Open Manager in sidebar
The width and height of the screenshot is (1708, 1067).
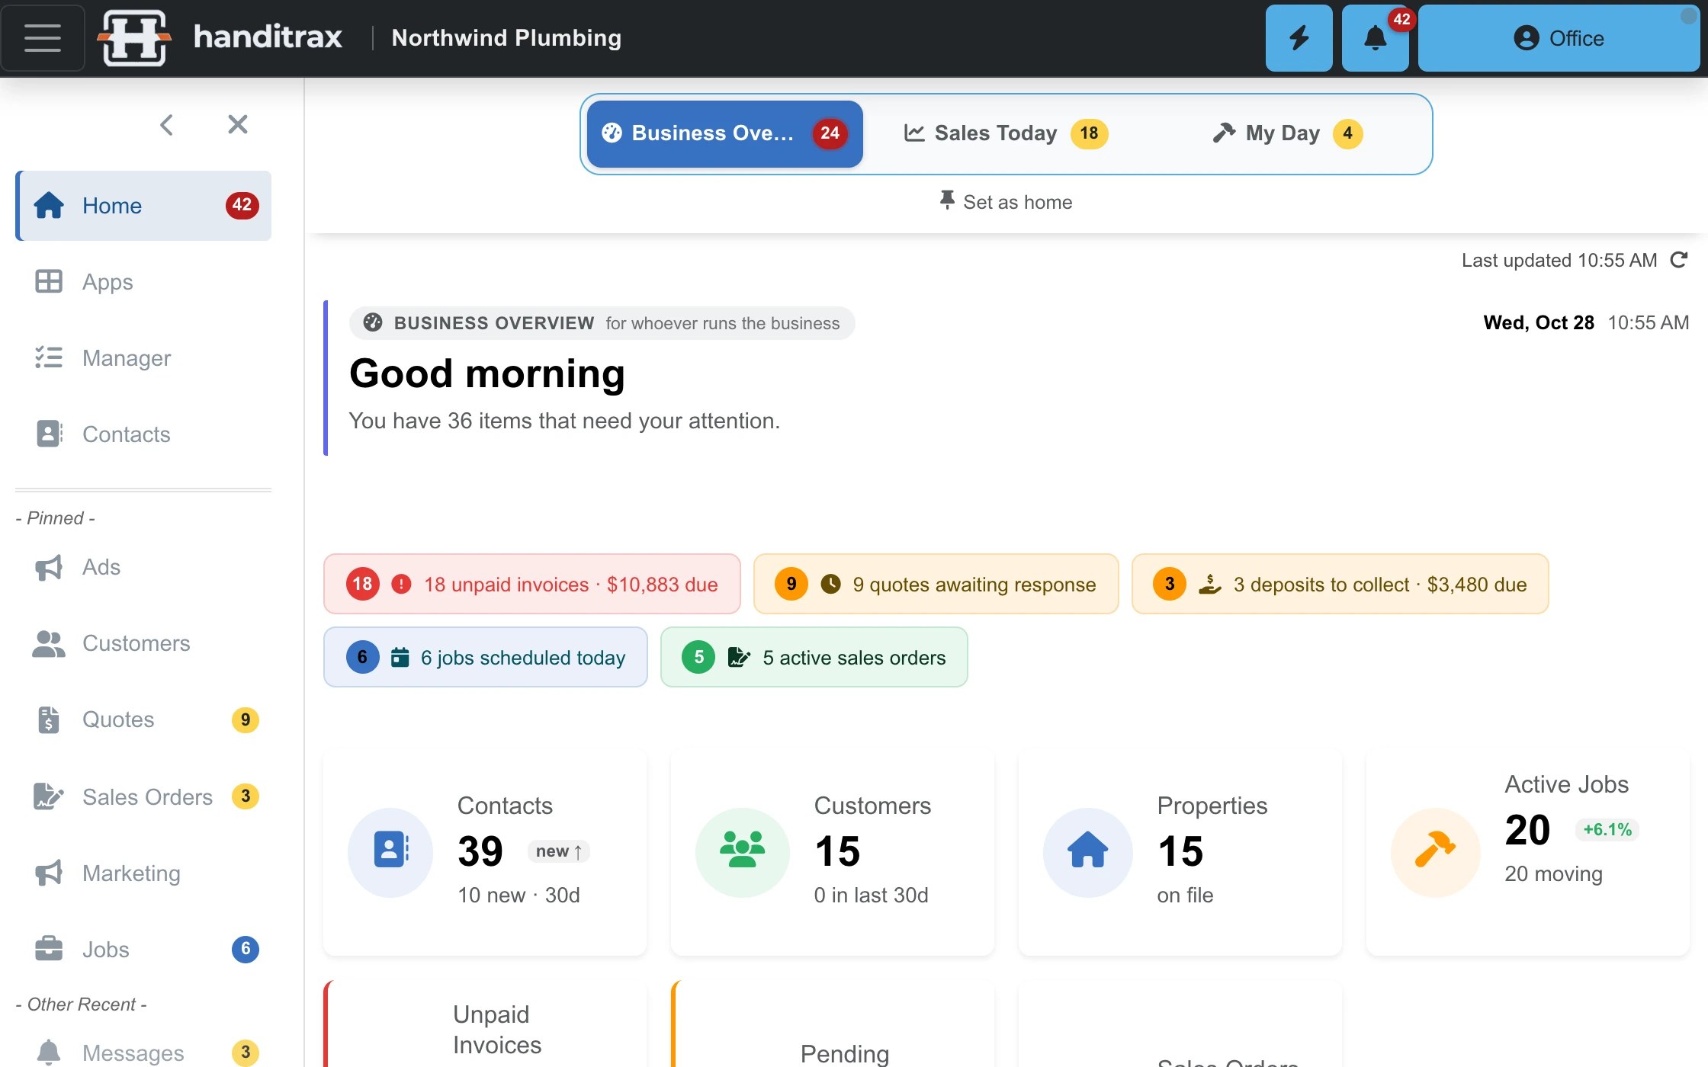[144, 358]
